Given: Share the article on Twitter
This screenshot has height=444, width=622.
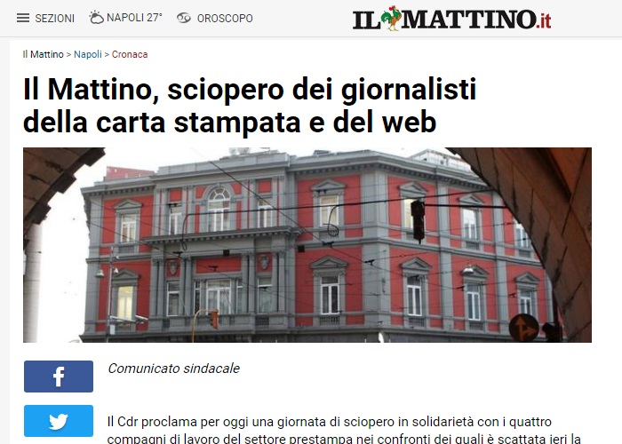Looking at the screenshot, I should coord(59,421).
